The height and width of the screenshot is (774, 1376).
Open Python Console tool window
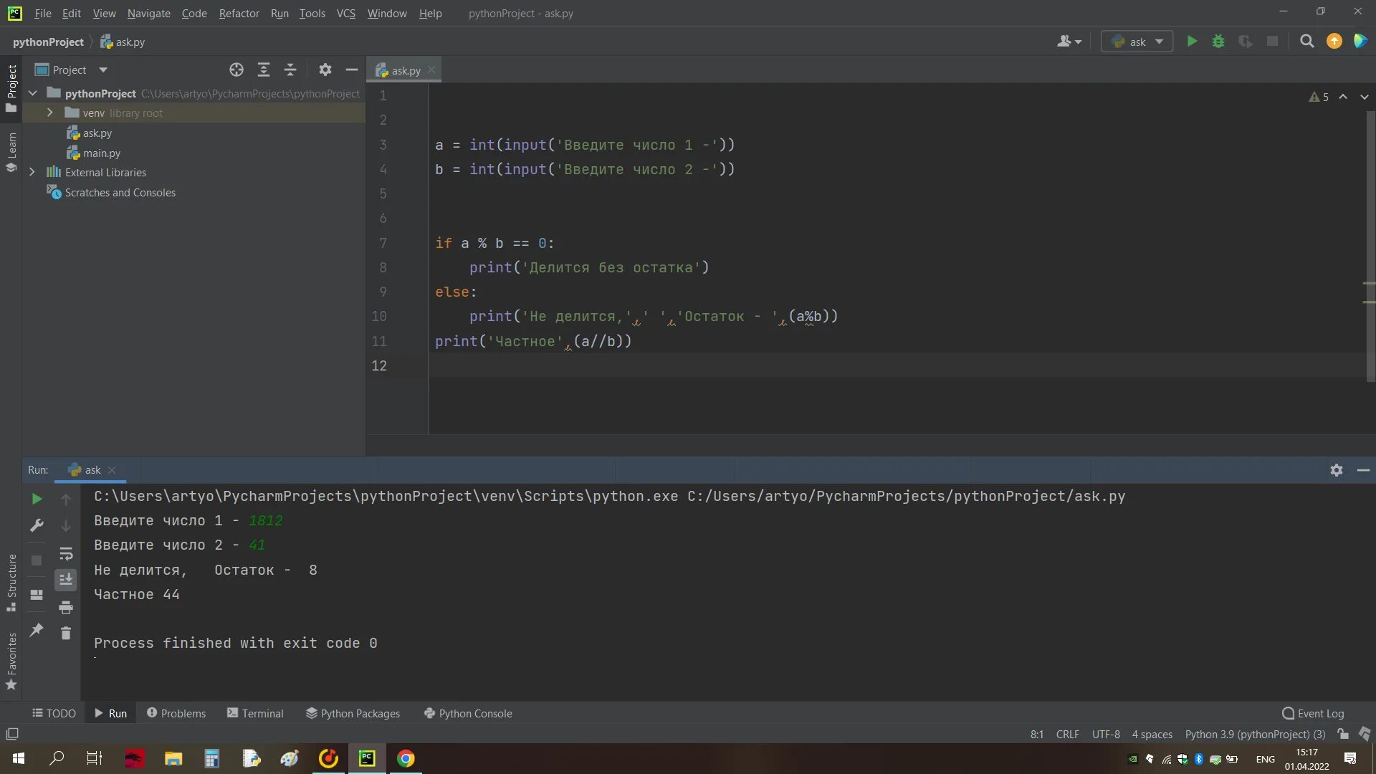(468, 713)
